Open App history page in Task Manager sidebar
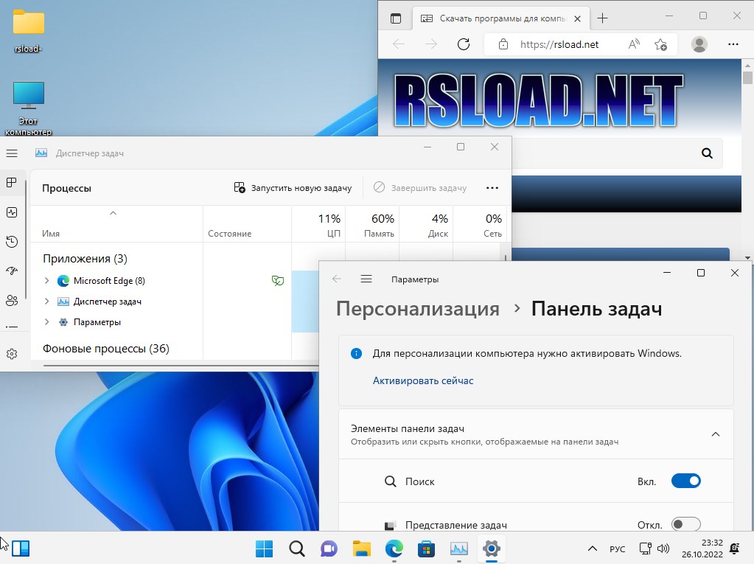 click(12, 241)
